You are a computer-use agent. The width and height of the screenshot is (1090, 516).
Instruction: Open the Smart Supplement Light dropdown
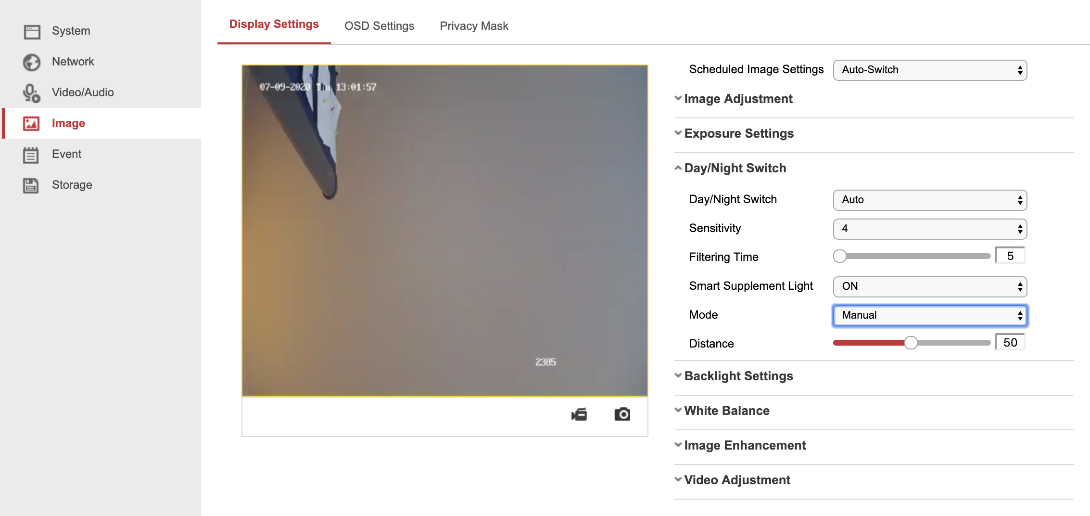coord(929,287)
